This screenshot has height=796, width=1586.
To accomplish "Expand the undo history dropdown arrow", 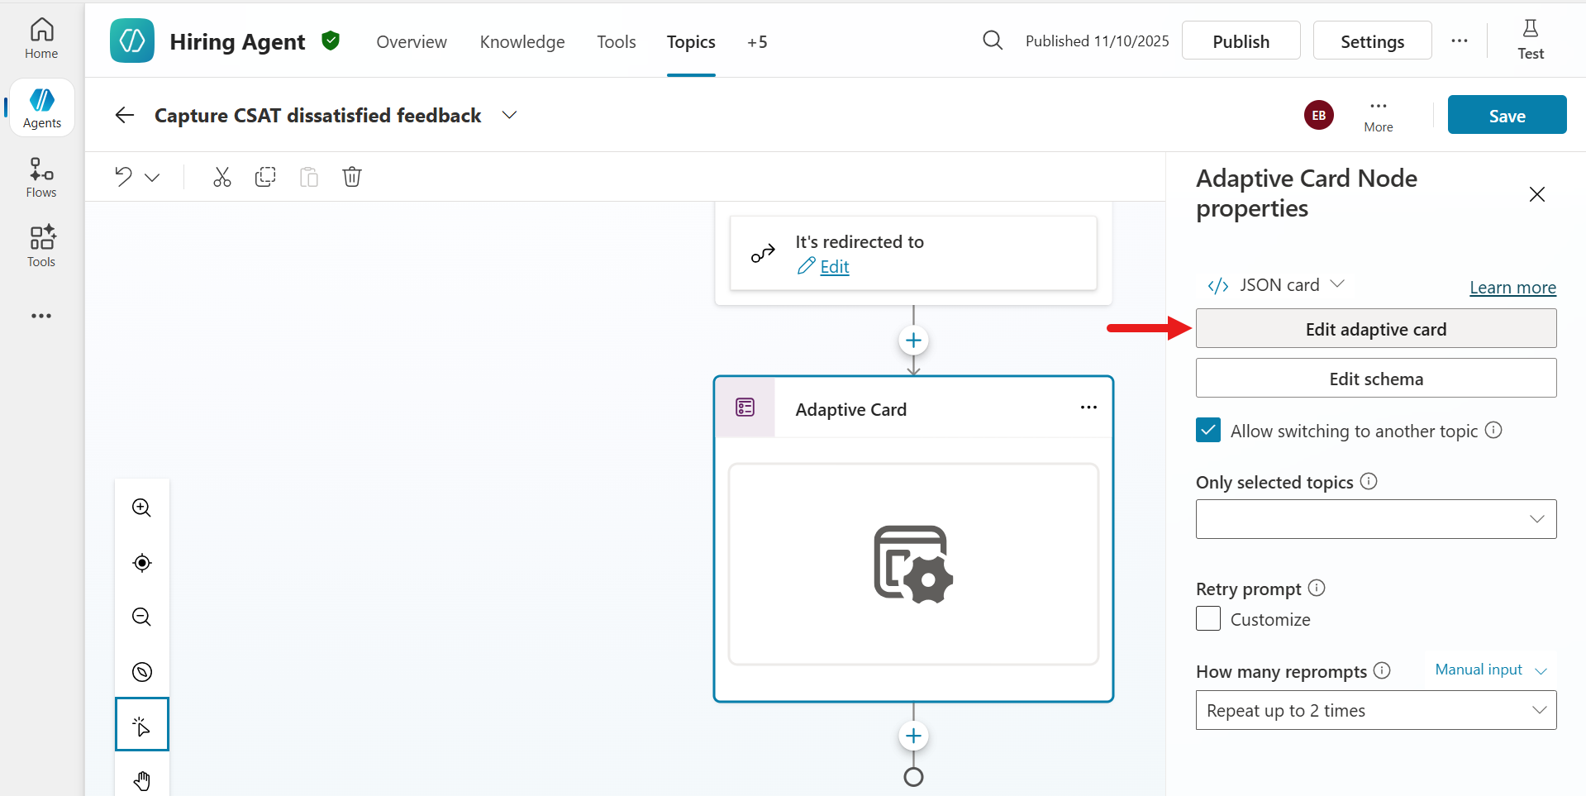I will coord(152,177).
